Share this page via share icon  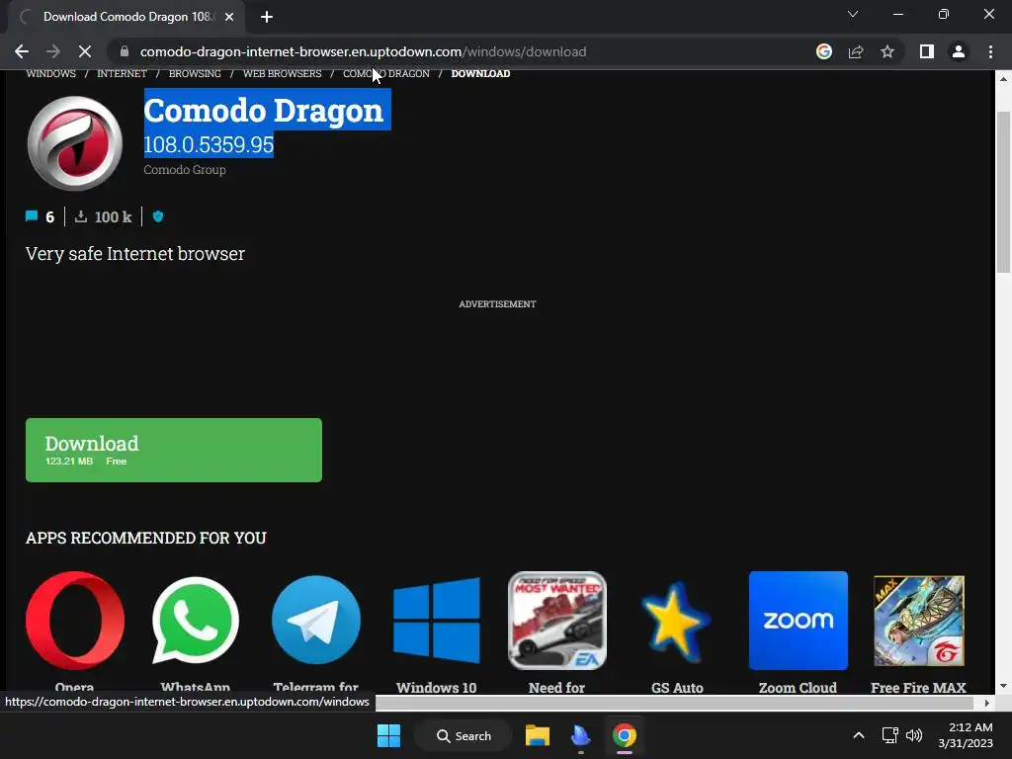coord(856,51)
